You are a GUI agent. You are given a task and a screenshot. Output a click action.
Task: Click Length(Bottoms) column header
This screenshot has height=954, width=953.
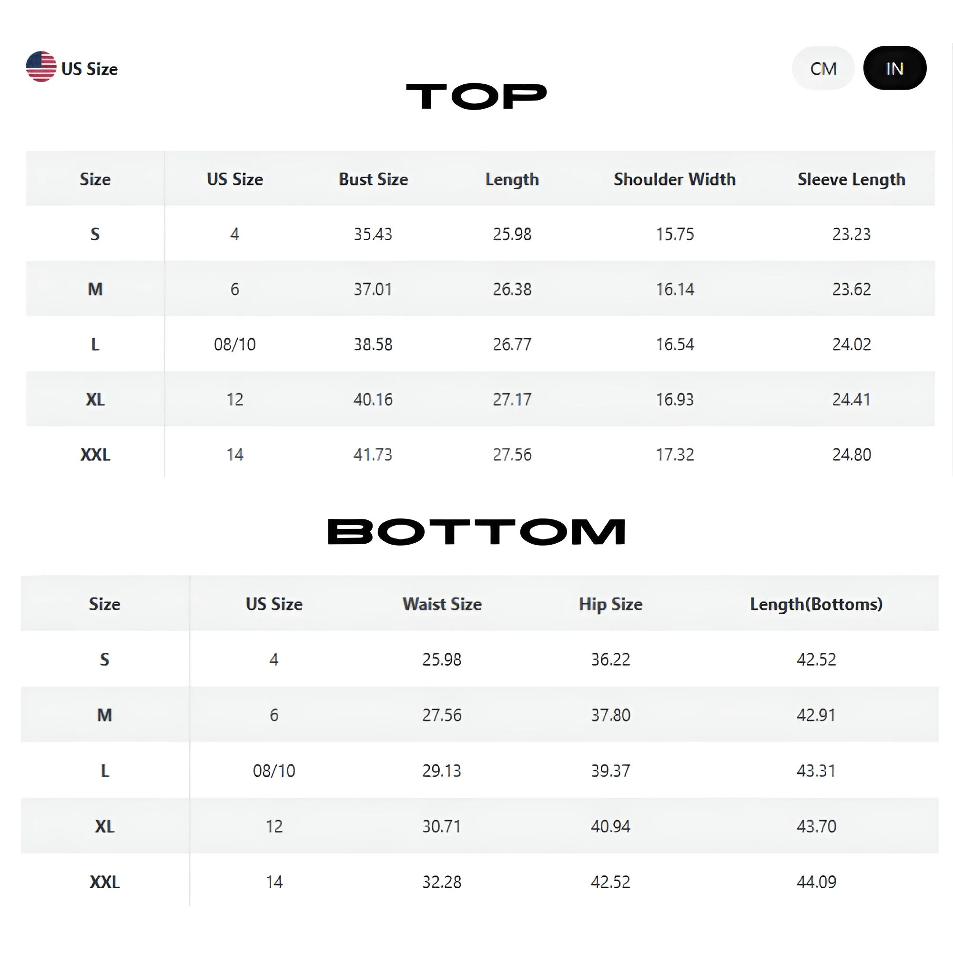point(816,604)
